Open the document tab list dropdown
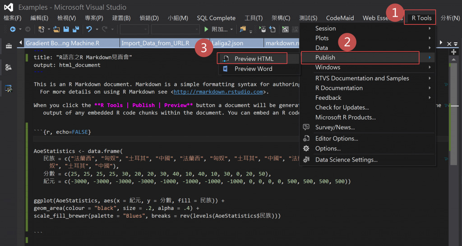The height and width of the screenshot is (246, 462). [456, 44]
